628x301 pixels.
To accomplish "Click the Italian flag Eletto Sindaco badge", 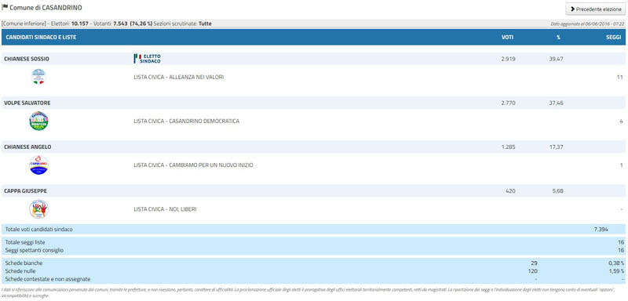I will click(x=148, y=59).
